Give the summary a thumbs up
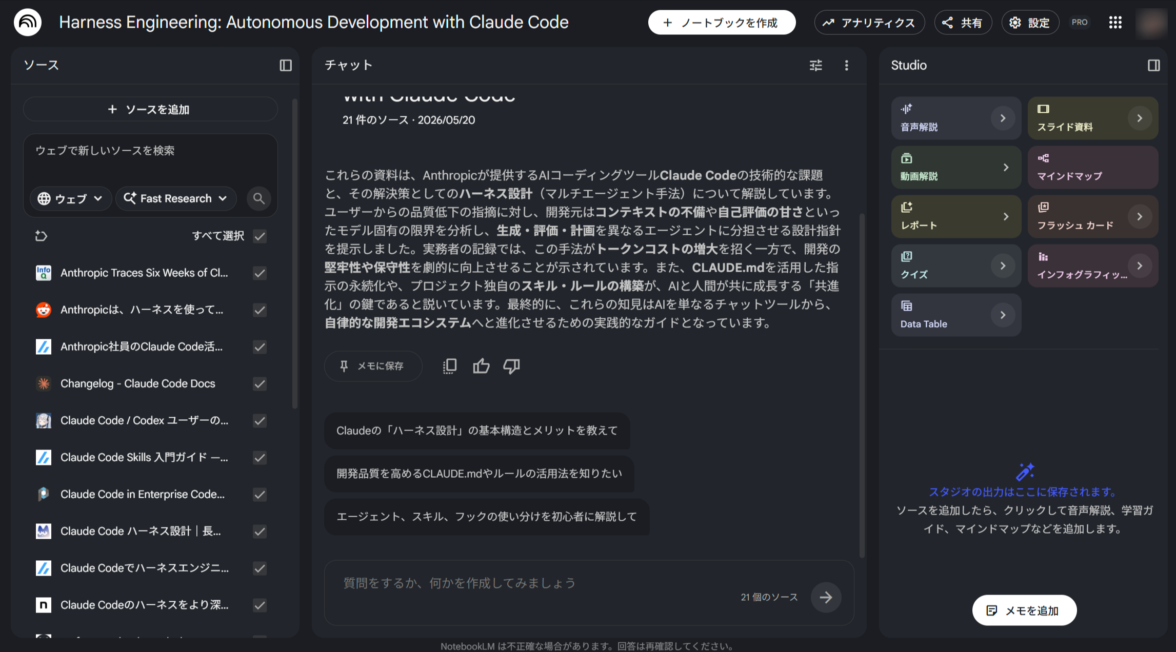Viewport: 1176px width, 652px height. [481, 366]
